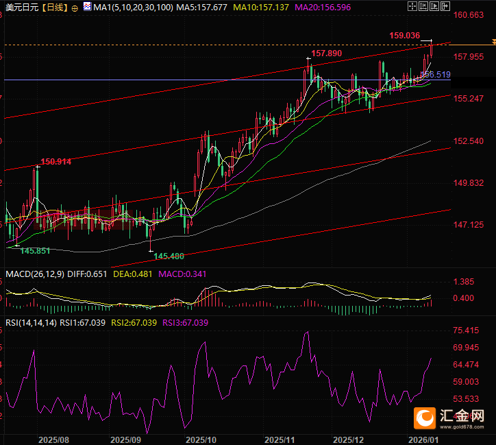Click the 145.851 low price label

(35, 251)
